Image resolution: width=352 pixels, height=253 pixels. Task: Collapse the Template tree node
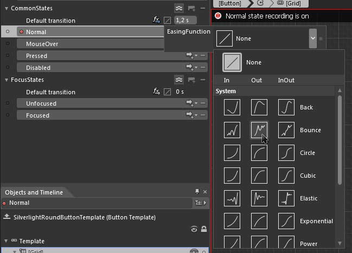[6, 241]
